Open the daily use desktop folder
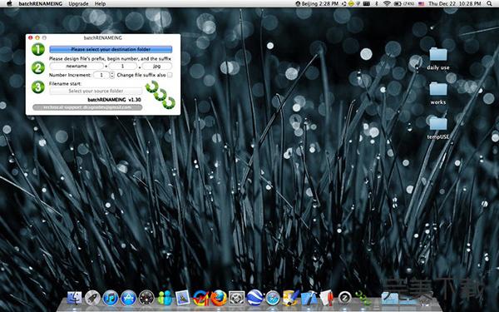 point(438,58)
